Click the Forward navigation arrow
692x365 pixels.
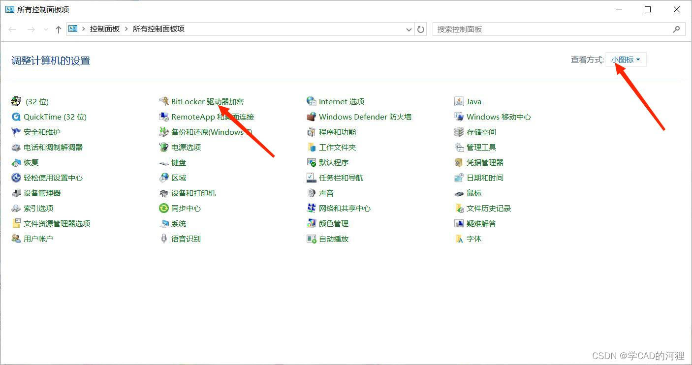coord(31,30)
